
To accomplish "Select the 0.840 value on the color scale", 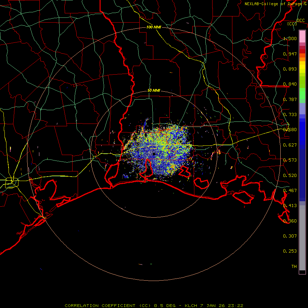I will [x=290, y=84].
